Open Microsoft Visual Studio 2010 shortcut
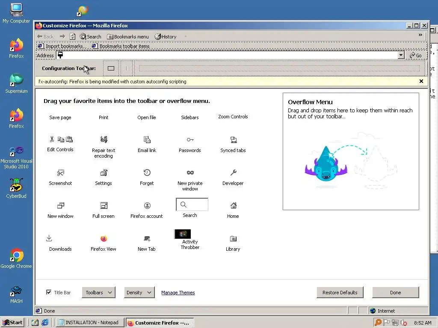Image resolution: width=438 pixels, height=328 pixels. 16,158
